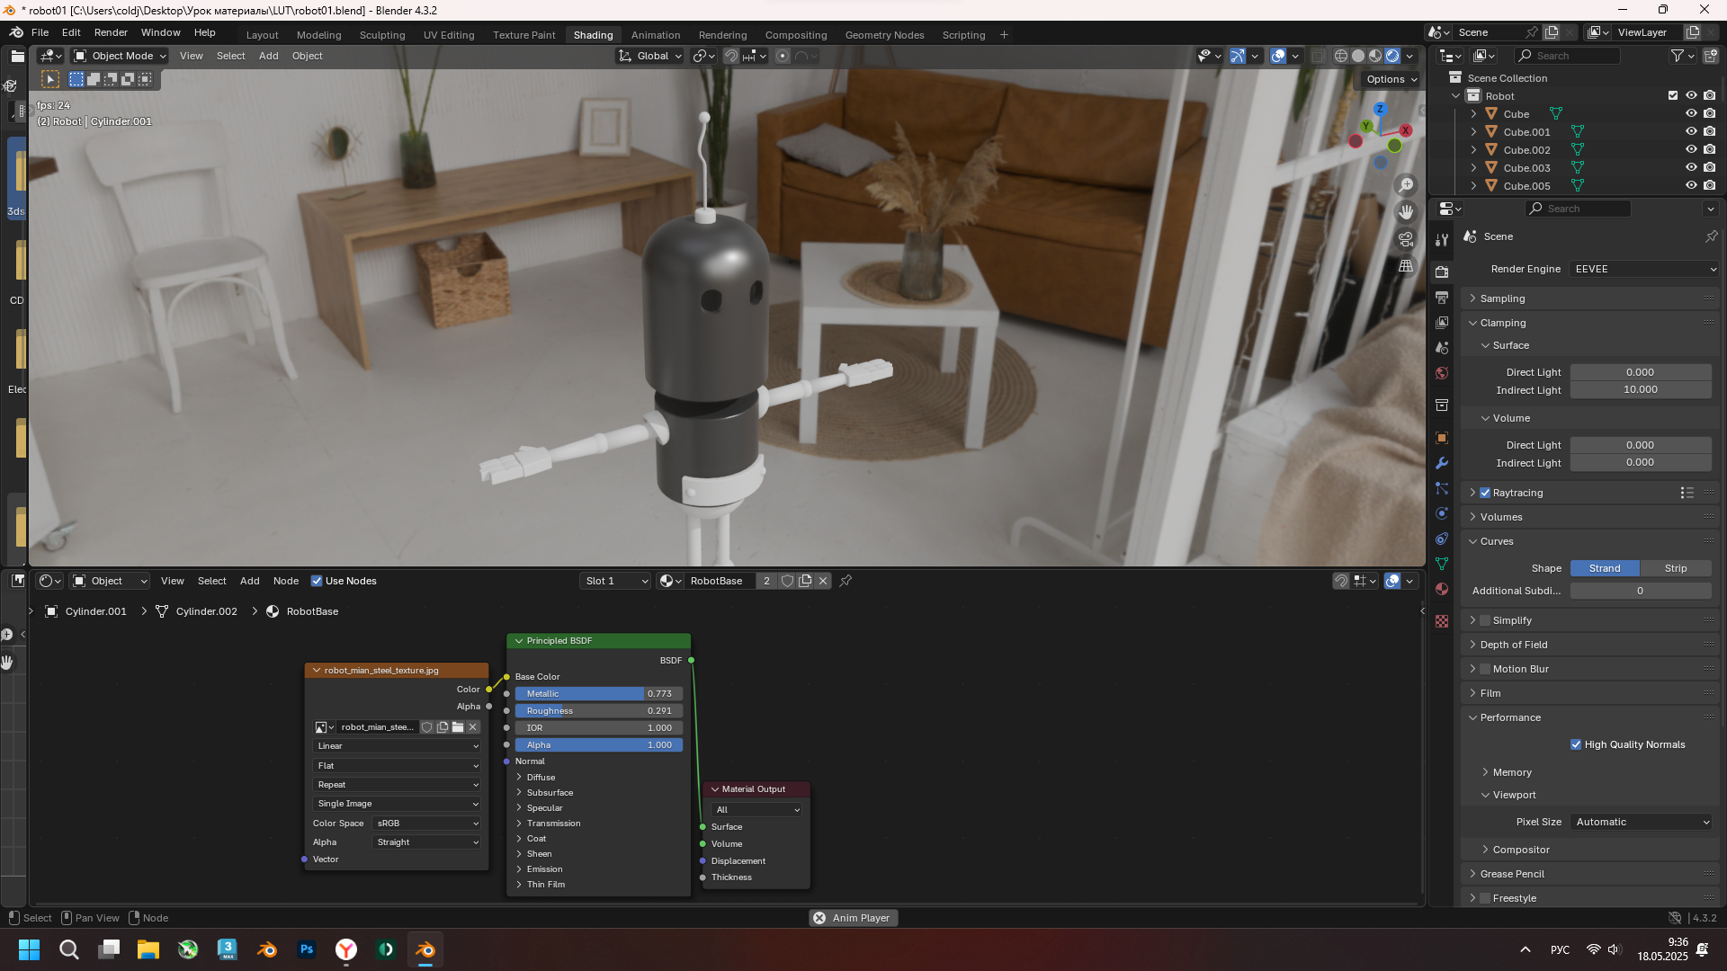The image size is (1727, 971).
Task: Unlink the RobotBase material datablock
Action: pyautogui.click(x=823, y=581)
